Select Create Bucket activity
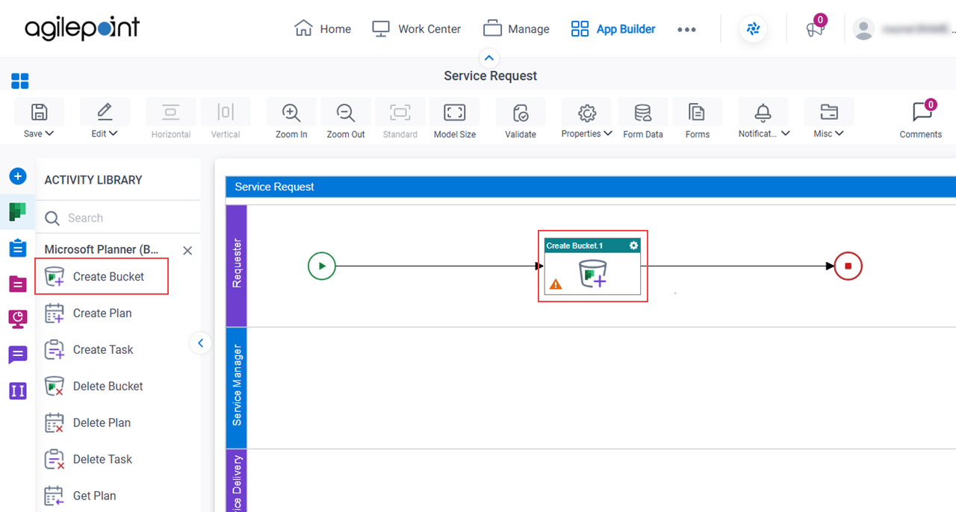The image size is (956, 512). click(102, 276)
